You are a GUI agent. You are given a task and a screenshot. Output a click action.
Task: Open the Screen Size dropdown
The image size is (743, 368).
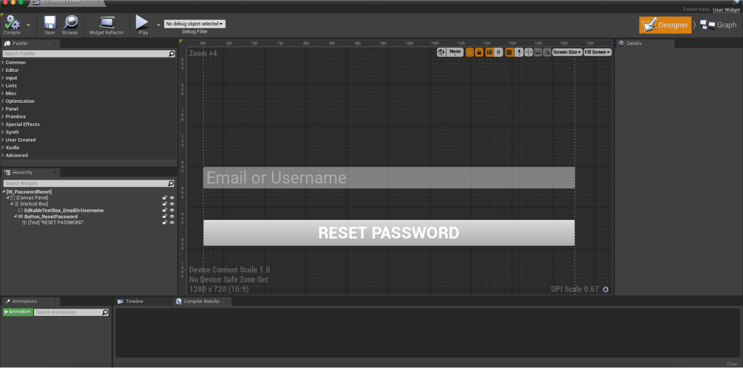point(567,52)
